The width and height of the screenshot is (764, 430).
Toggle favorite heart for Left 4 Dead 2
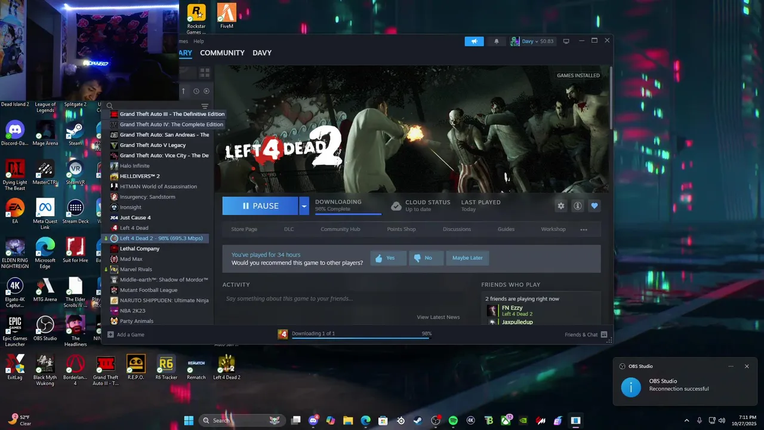tap(594, 205)
